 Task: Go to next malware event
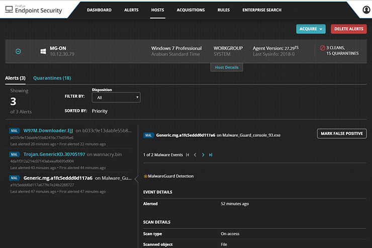coord(203,155)
